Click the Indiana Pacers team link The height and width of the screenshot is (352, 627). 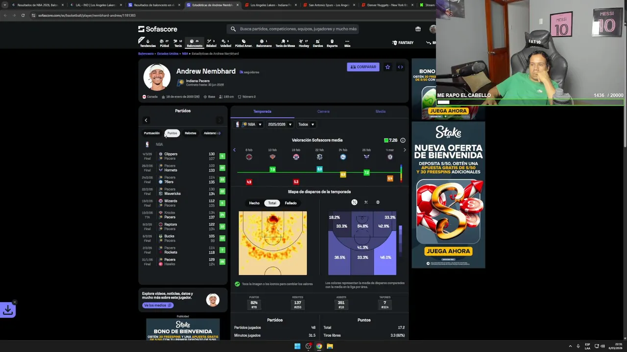tap(197, 81)
